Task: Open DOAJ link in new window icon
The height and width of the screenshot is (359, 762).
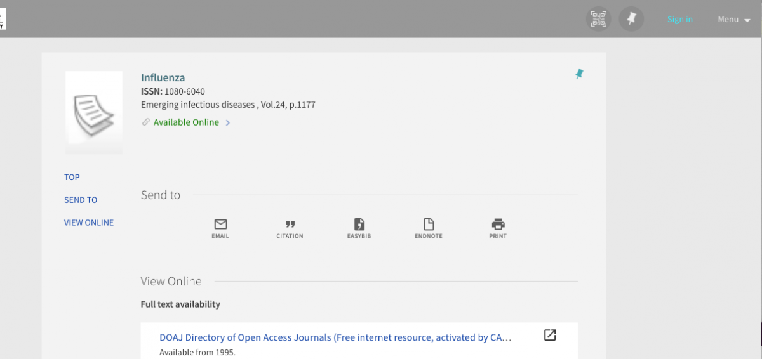Action: [550, 335]
